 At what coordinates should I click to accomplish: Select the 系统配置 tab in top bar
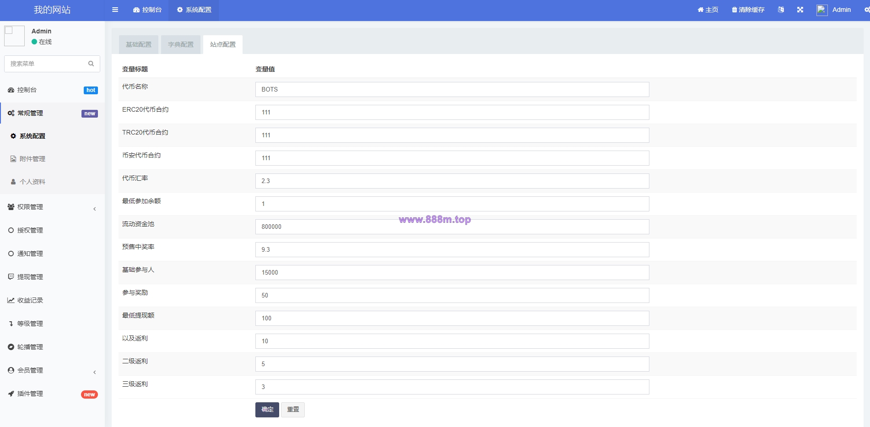pyautogui.click(x=194, y=10)
